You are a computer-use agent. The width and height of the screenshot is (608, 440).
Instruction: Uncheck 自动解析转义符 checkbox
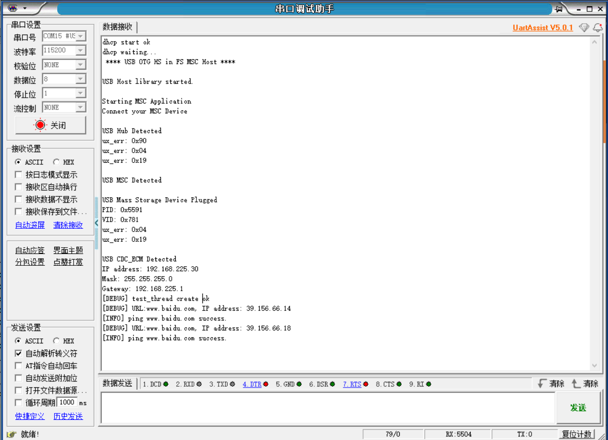tap(18, 353)
